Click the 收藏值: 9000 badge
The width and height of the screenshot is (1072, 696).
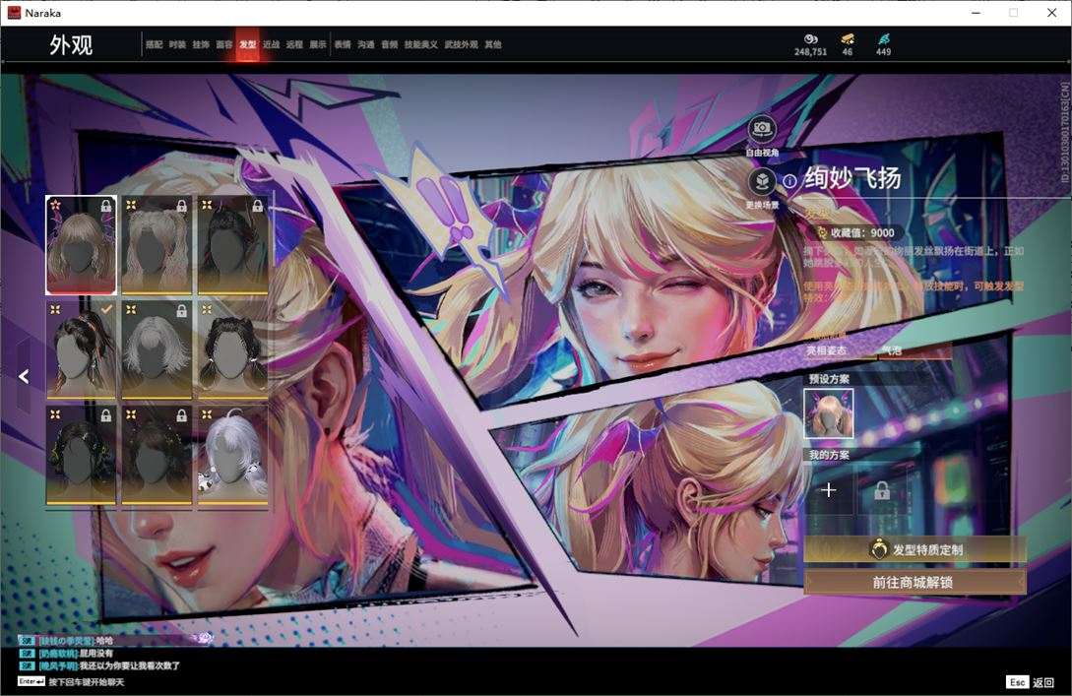pyautogui.click(x=856, y=232)
